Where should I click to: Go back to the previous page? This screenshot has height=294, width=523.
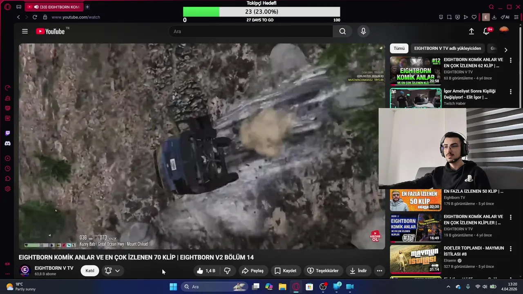(18, 17)
